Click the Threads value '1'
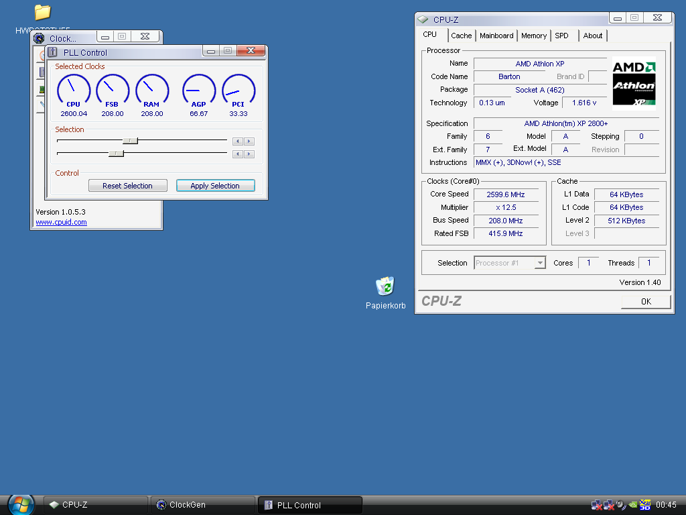 tap(648, 263)
